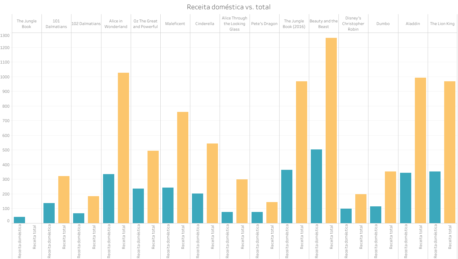458x259 pixels.
Task: Click 'Receita doméstica' label under Dumbo
Action: pos(376,241)
